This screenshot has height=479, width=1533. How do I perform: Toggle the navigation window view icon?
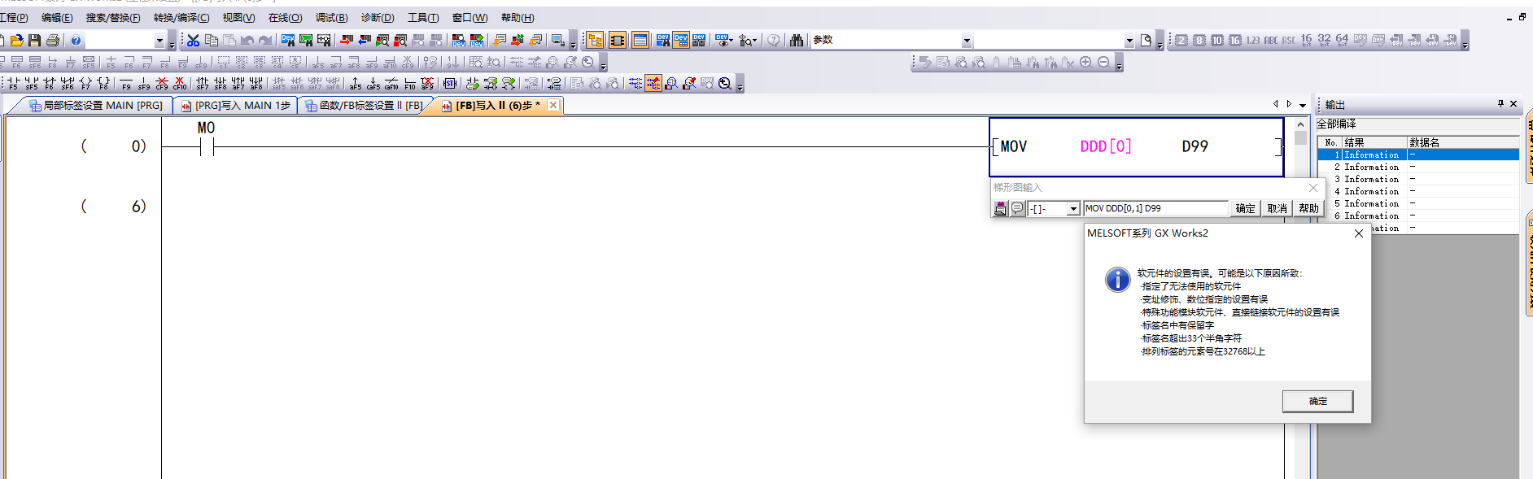pos(595,40)
